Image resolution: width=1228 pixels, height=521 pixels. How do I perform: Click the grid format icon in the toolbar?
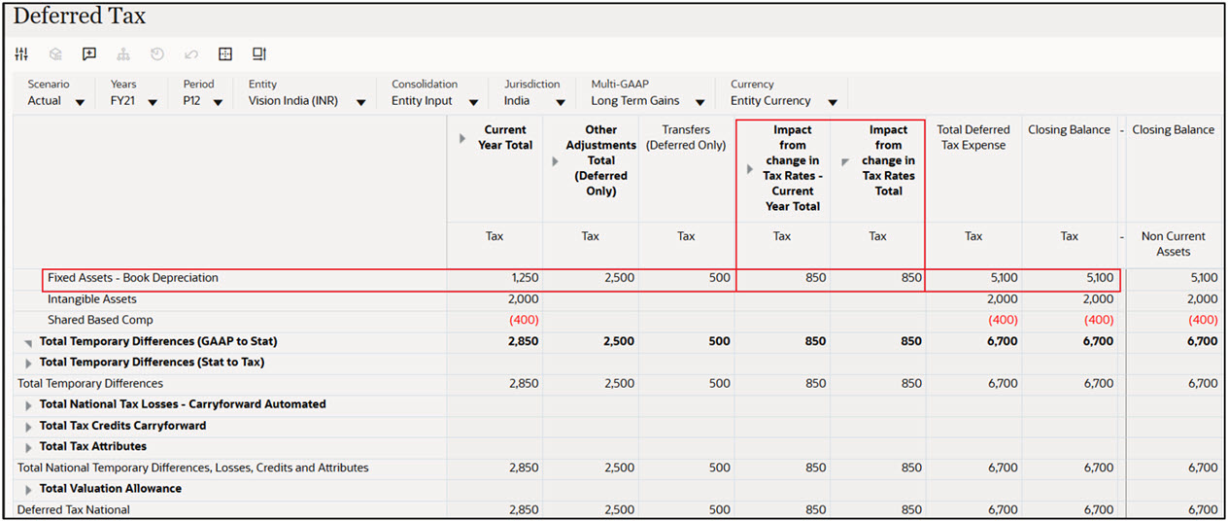coord(225,54)
